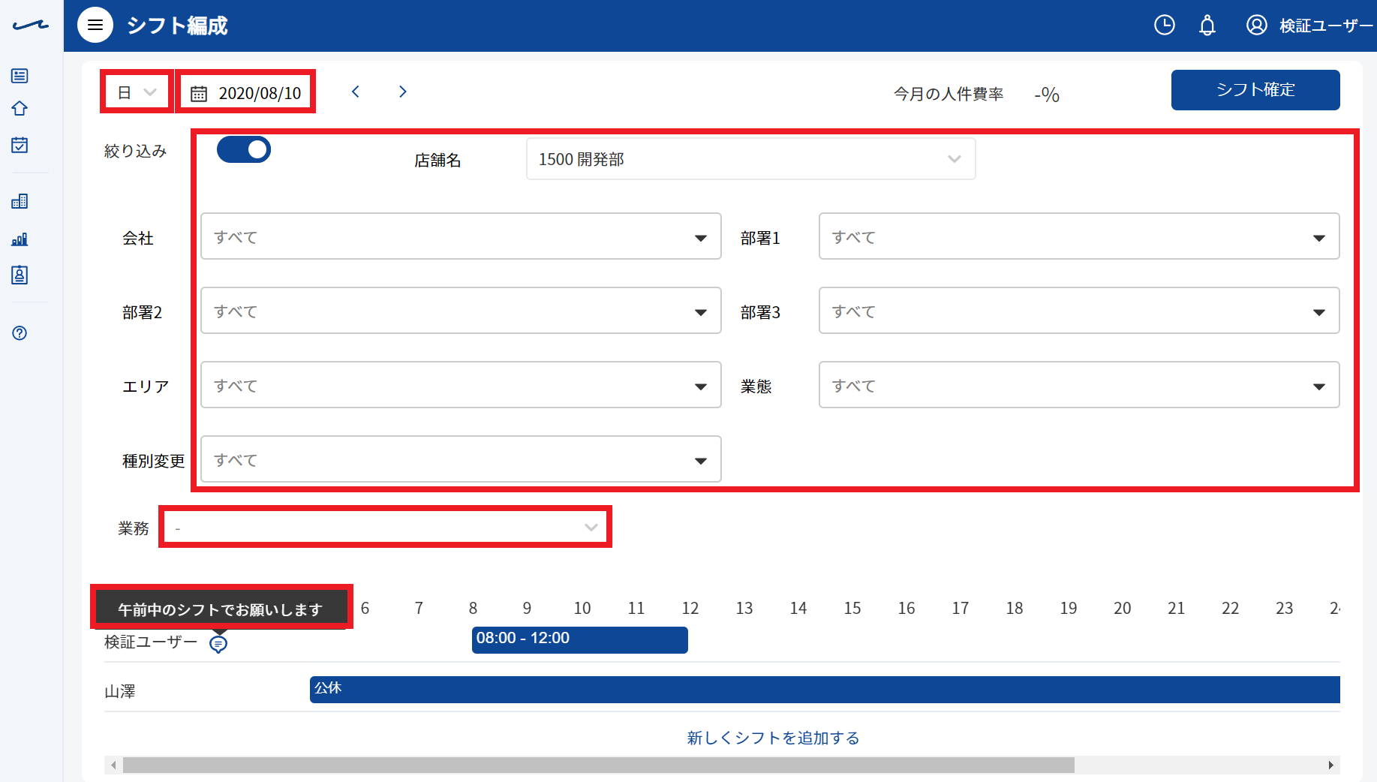The image size is (1377, 782).
Task: Open the 店舗名 dropdown showing 1500 開発部
Action: point(750,159)
